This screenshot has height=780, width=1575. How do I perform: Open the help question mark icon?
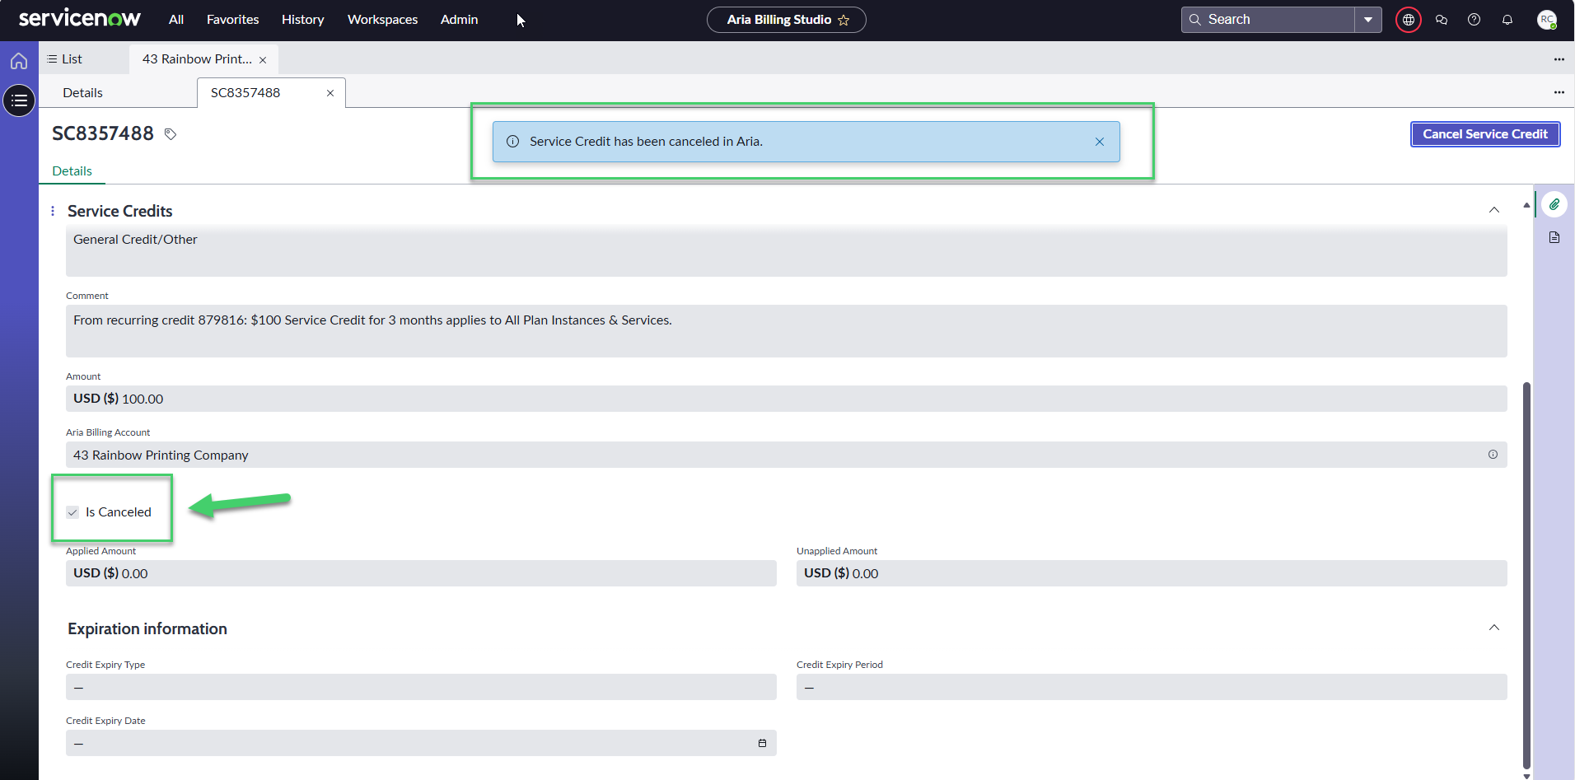(1475, 20)
